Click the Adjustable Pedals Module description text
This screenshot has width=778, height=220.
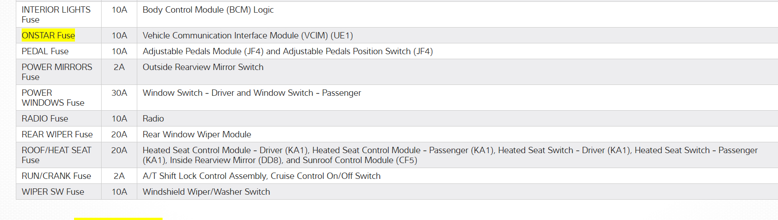pos(288,51)
